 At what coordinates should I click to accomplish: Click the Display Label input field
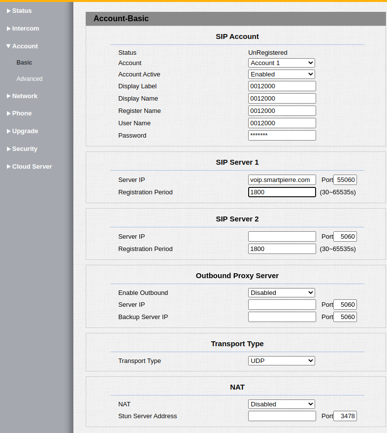click(x=282, y=86)
